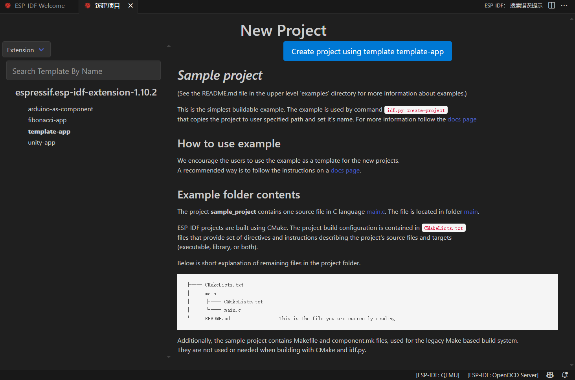575x380 pixels.
Task: Create project using template template-app
Action: 367,51
